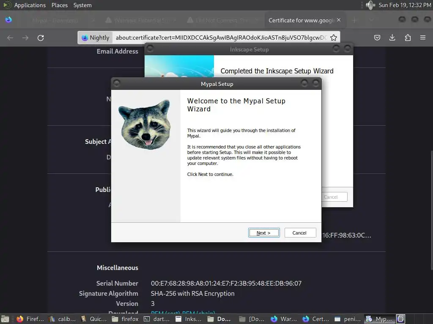Open a new browser tab with the plus
Viewport: 433px width, 324px height.
(x=355, y=20)
